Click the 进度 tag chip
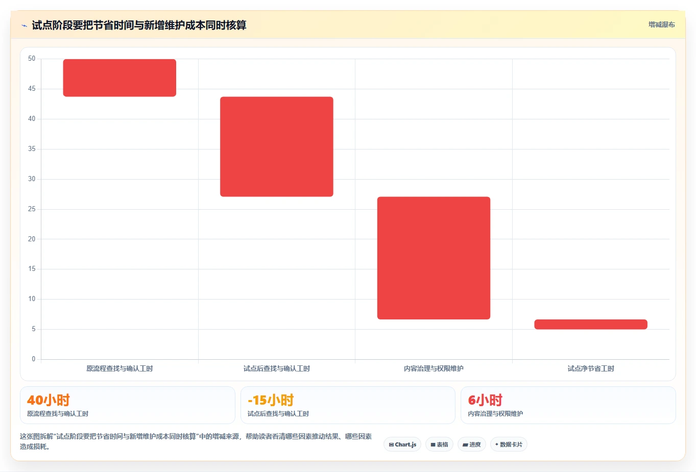Image resolution: width=696 pixels, height=472 pixels. point(471,444)
